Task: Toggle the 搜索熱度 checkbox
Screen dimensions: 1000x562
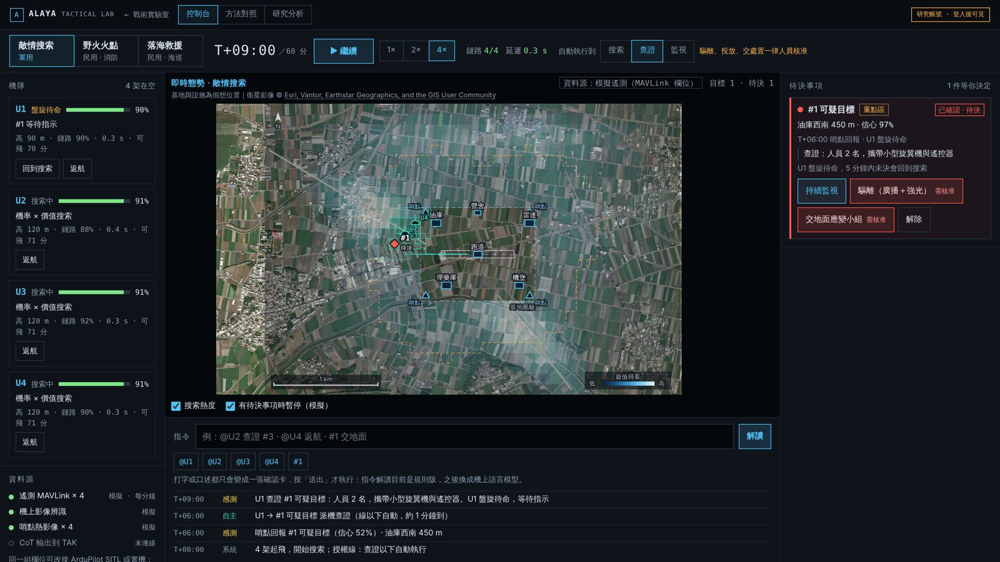Action: coord(176,406)
